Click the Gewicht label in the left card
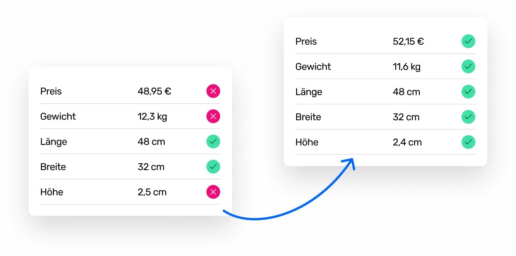This screenshot has width=516, height=256. click(x=58, y=116)
